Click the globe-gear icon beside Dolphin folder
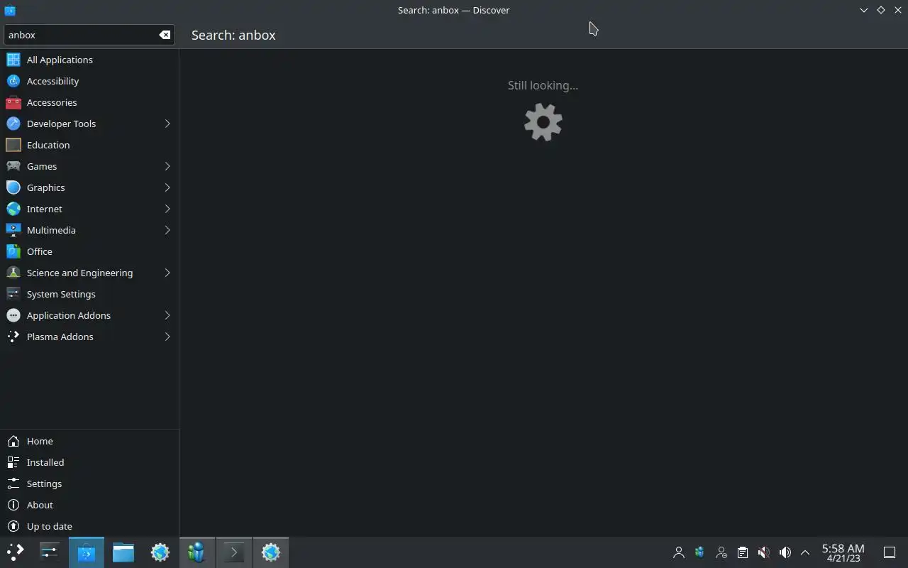Screen dimensions: 908x568 click(160, 552)
